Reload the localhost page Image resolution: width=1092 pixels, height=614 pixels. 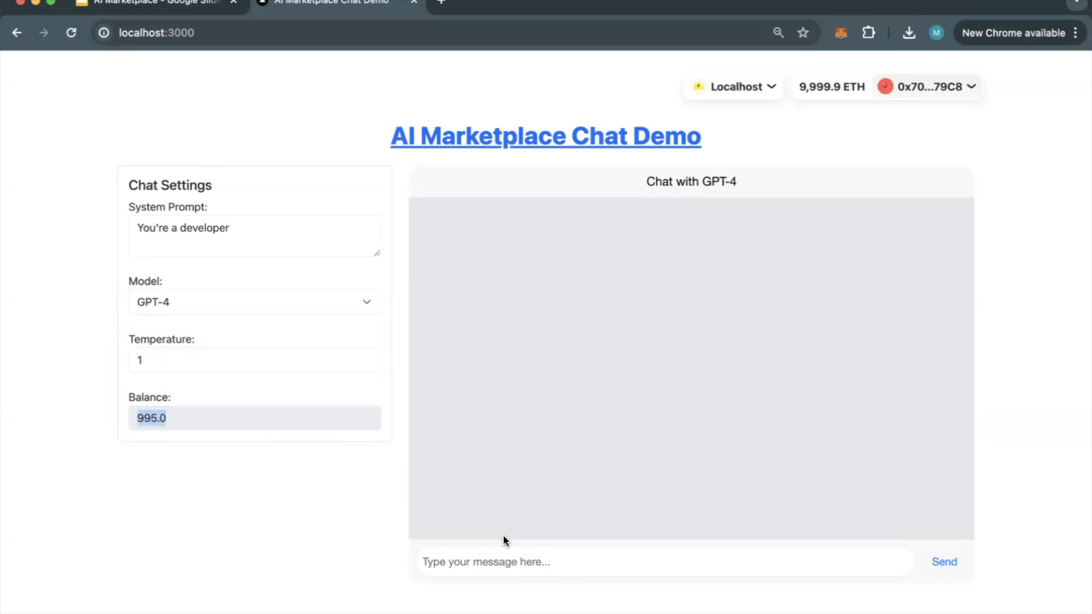coord(71,32)
